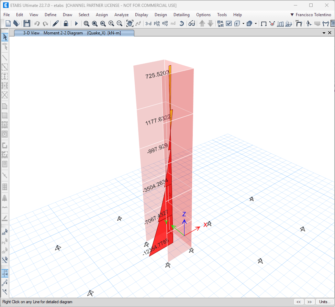
Task: Rotate the 3D view icon
Action: coord(181,23)
